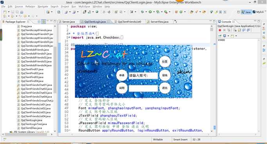Viewport: 267px width, 144px height.
Task: Click the 申请 round button in login window
Action: pos(122,75)
